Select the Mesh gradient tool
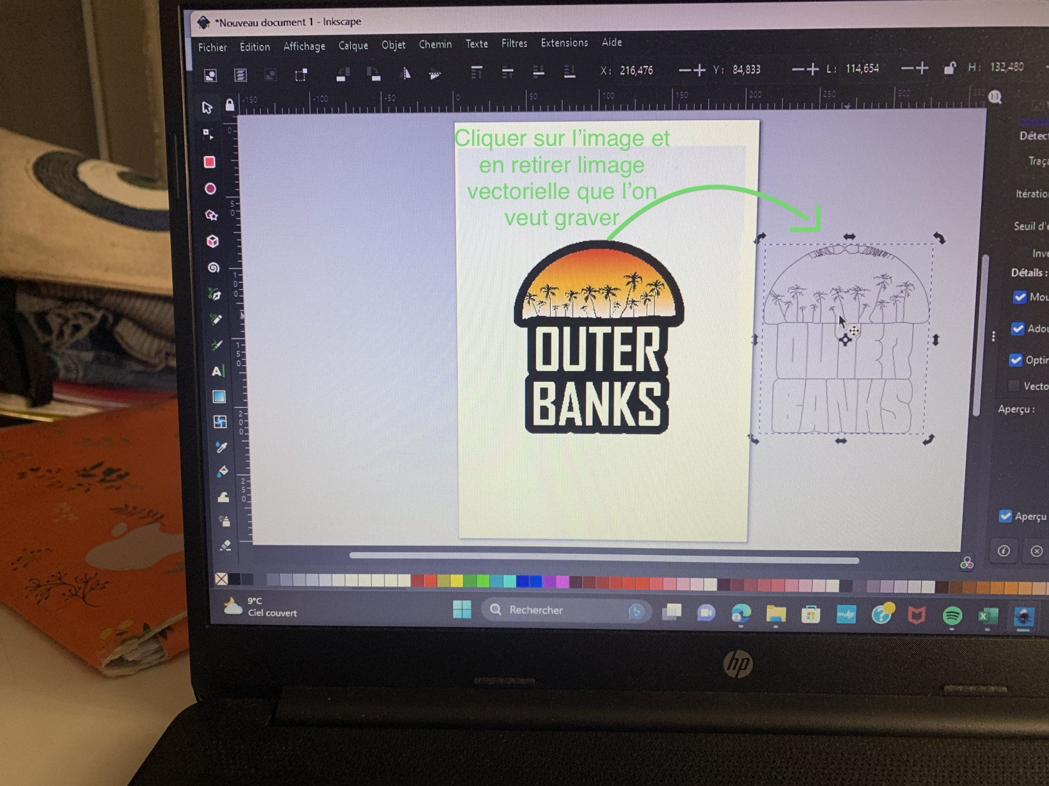 click(220, 422)
